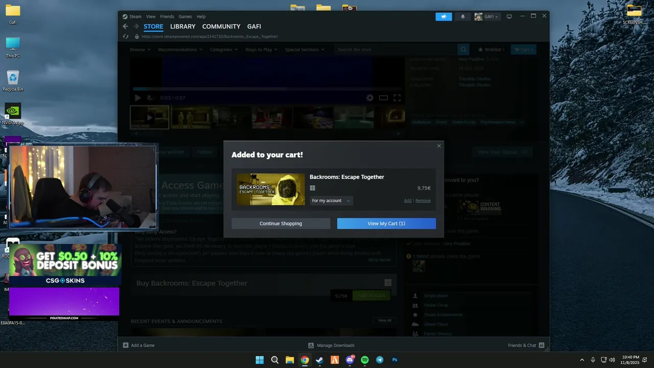Show hidden system tray icons
The image size is (654, 368).
(581, 360)
